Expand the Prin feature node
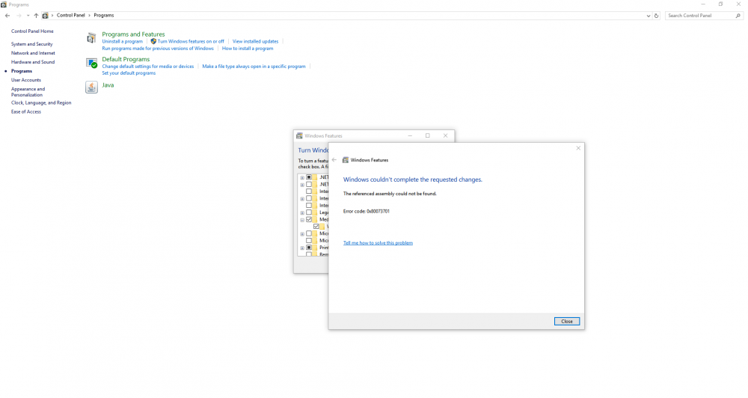Viewport: 748px width, 398px height. click(x=302, y=248)
